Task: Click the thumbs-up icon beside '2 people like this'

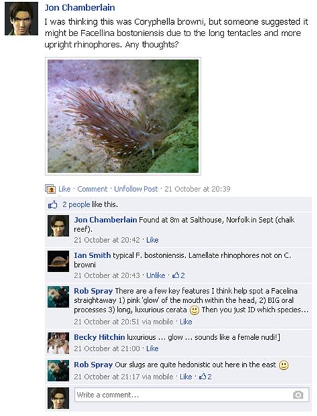Action: click(x=53, y=205)
